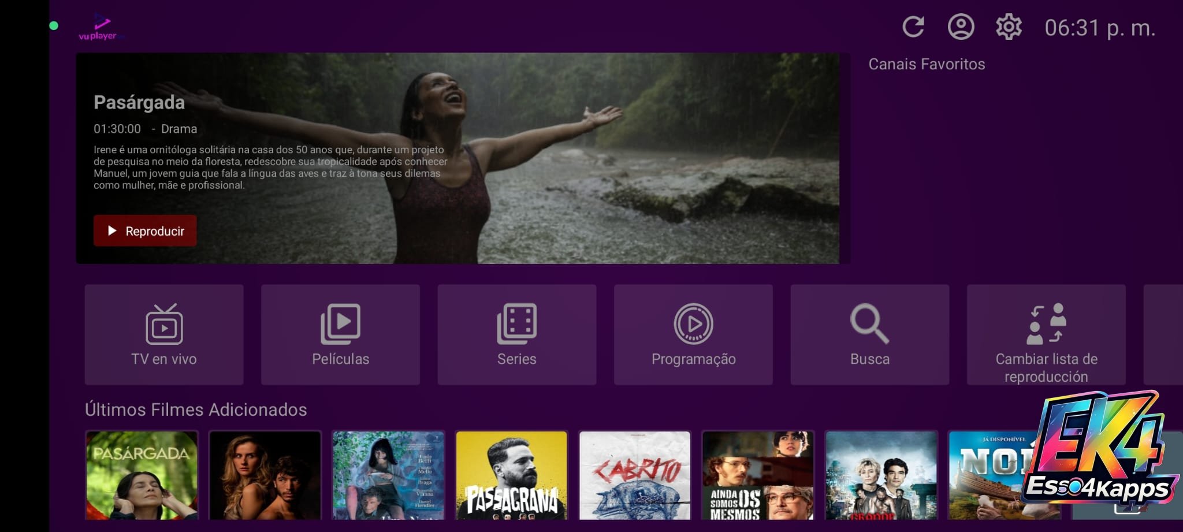Viewport: 1183px width, 532px height.
Task: Open the third poster with girl in forest
Action: coord(388,475)
